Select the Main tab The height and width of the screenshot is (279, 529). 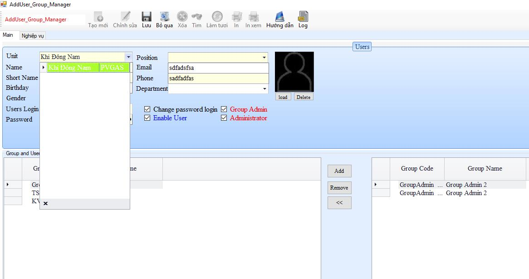coord(8,35)
